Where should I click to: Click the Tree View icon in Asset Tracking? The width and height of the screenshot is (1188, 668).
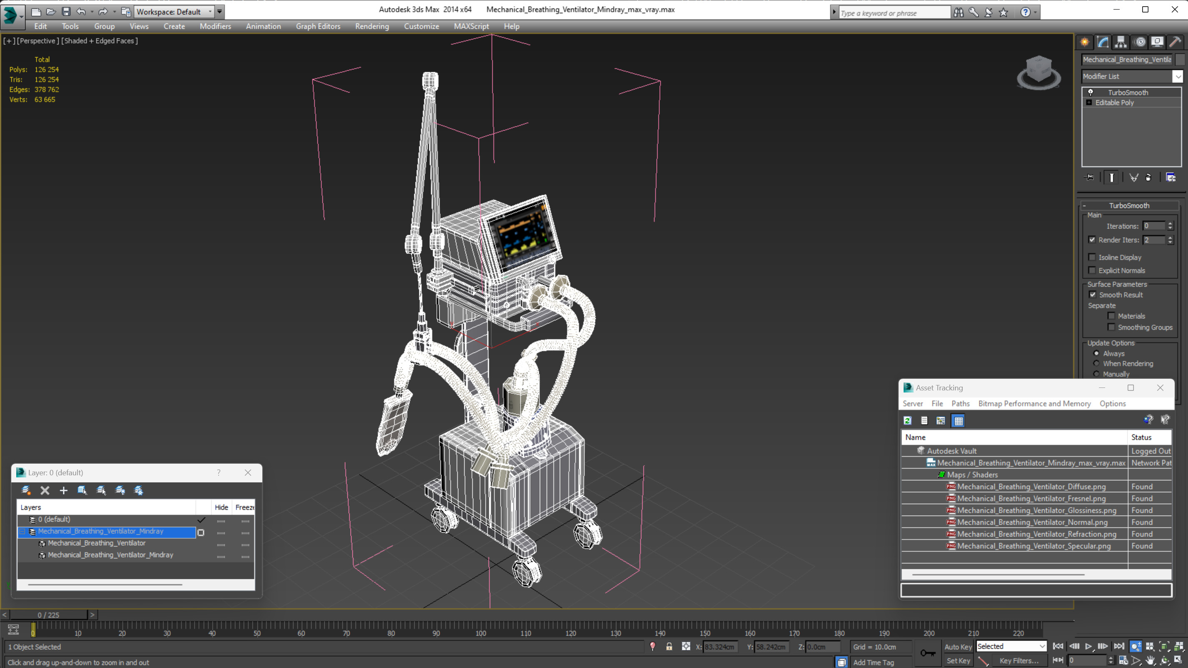[x=941, y=420]
